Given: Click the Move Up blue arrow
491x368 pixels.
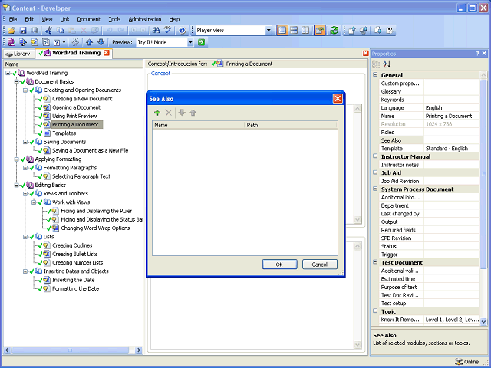Looking at the screenshot, I should click(90, 42).
